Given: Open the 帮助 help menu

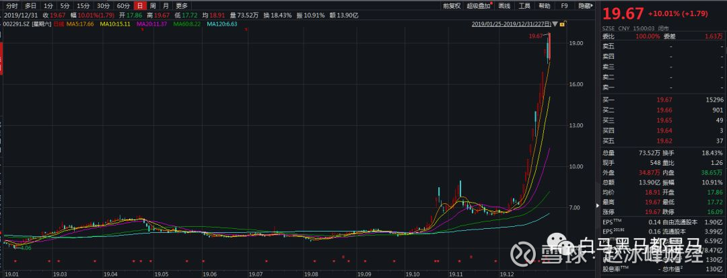Looking at the screenshot, I should pyautogui.click(x=545, y=6).
